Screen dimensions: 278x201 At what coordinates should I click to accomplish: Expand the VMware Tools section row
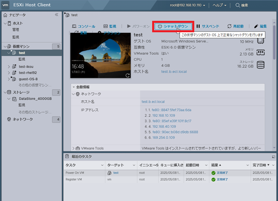coord(74,148)
